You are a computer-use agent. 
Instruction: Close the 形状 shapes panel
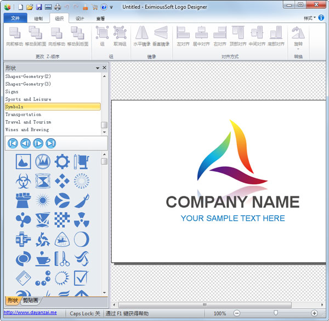click(104, 67)
